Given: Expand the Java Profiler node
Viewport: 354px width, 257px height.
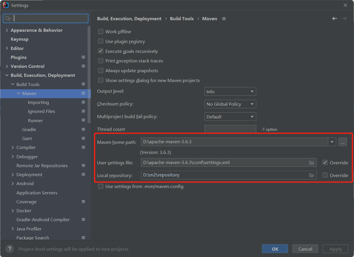Looking at the screenshot, I should 13,229.
